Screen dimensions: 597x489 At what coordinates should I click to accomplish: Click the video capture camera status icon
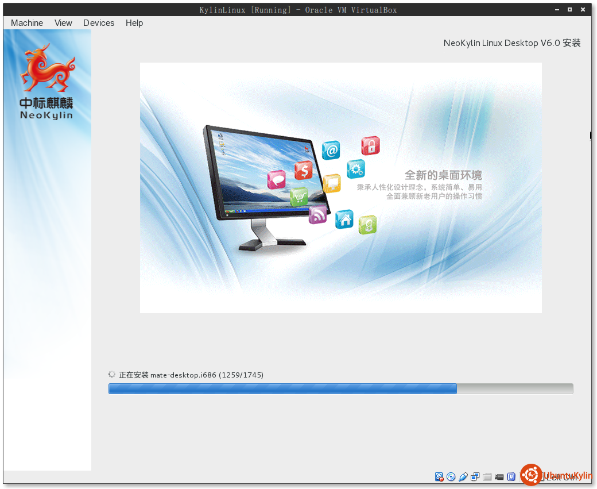point(499,476)
